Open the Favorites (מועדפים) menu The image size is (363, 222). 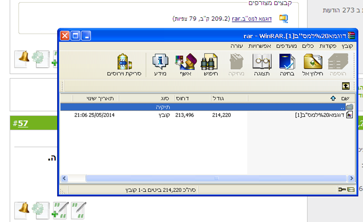click(286, 46)
